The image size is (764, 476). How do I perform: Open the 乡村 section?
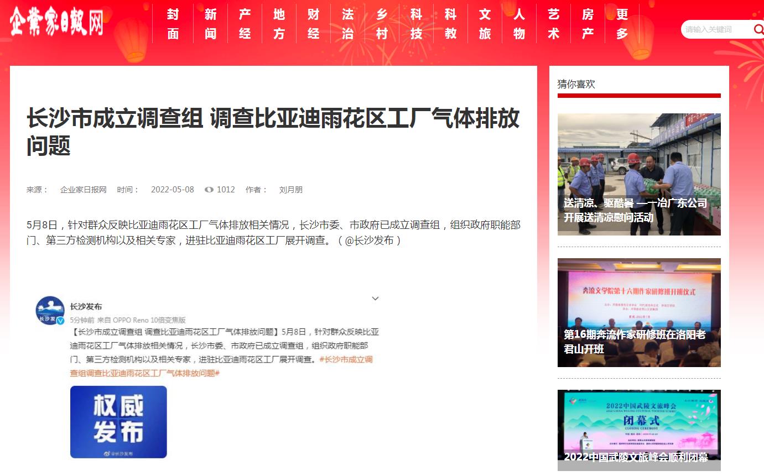(382, 24)
